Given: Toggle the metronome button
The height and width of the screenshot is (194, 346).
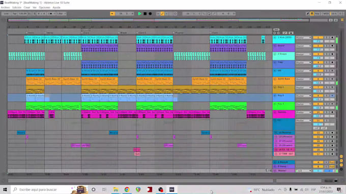Looking at the screenshot, I should click(x=50, y=14).
